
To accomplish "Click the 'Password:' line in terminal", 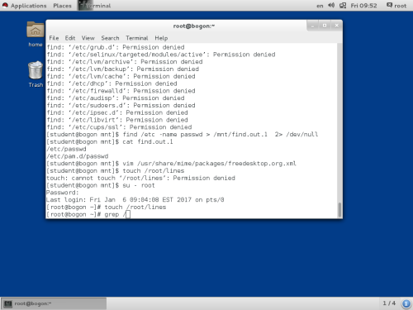I will [63, 193].
